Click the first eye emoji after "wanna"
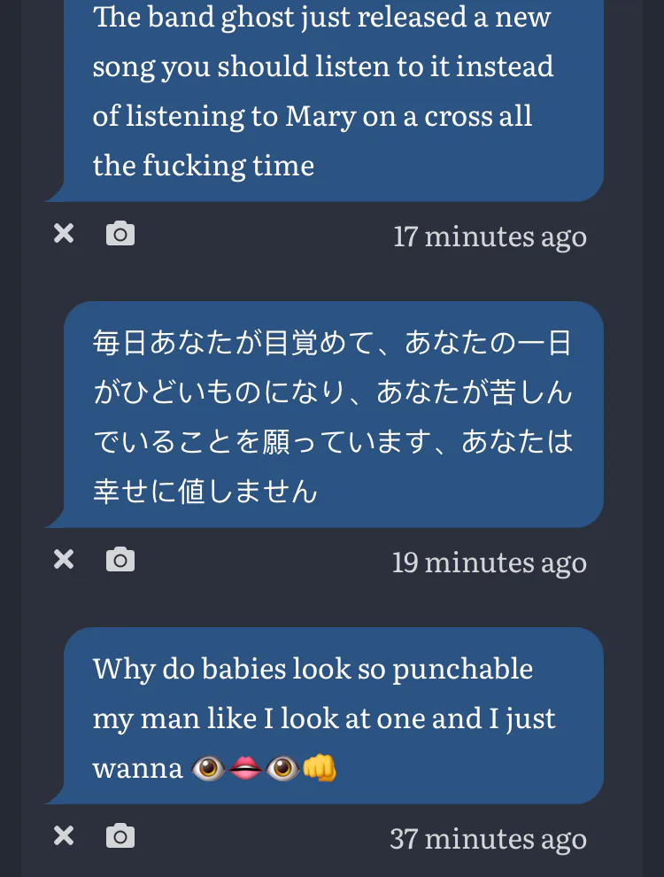 point(209,767)
